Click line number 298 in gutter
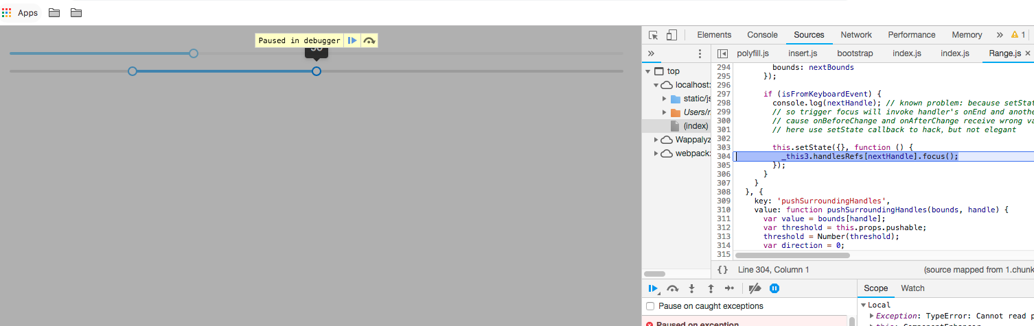Image resolution: width=1034 pixels, height=326 pixels. click(x=722, y=103)
